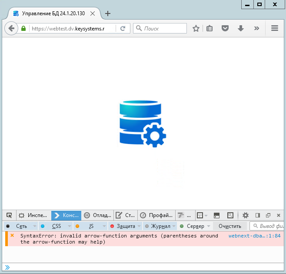Viewport: 286px width, 274px height.
Task: Enable responsive design mode icon
Action: (x=230, y=215)
